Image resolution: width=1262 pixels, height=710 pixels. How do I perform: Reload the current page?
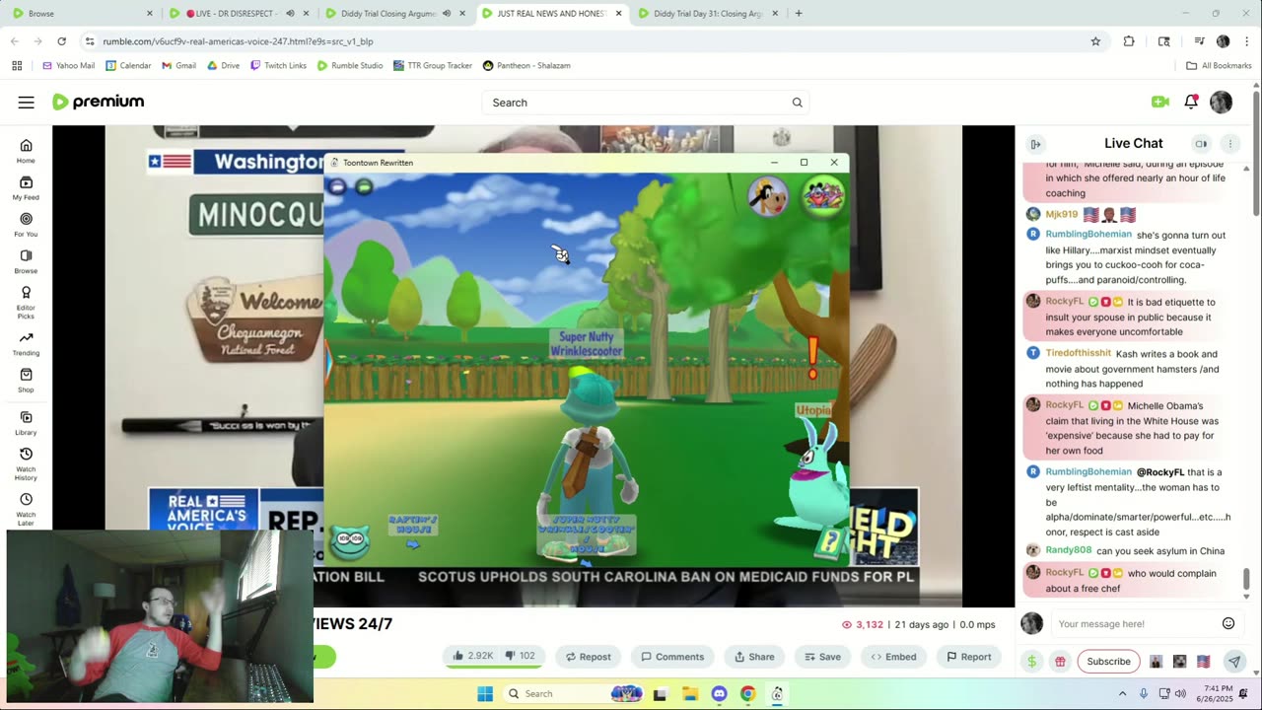click(61, 41)
